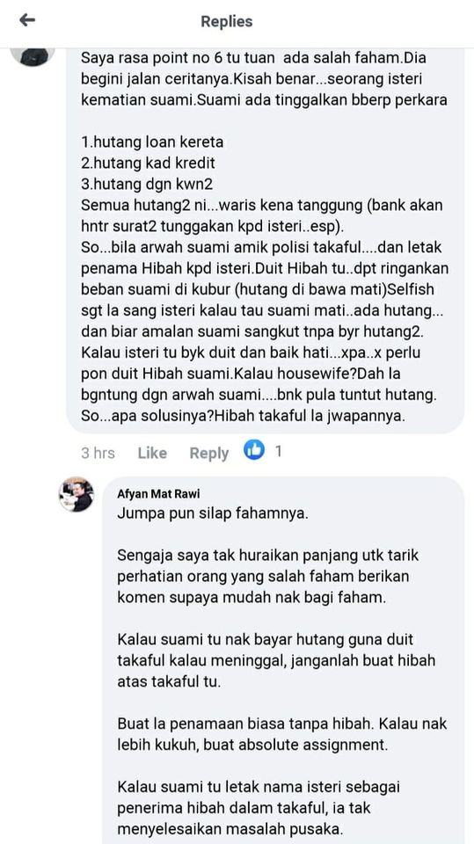Open the blue thumbs-up reaction icon
The height and width of the screenshot is (844, 474).
tap(254, 450)
